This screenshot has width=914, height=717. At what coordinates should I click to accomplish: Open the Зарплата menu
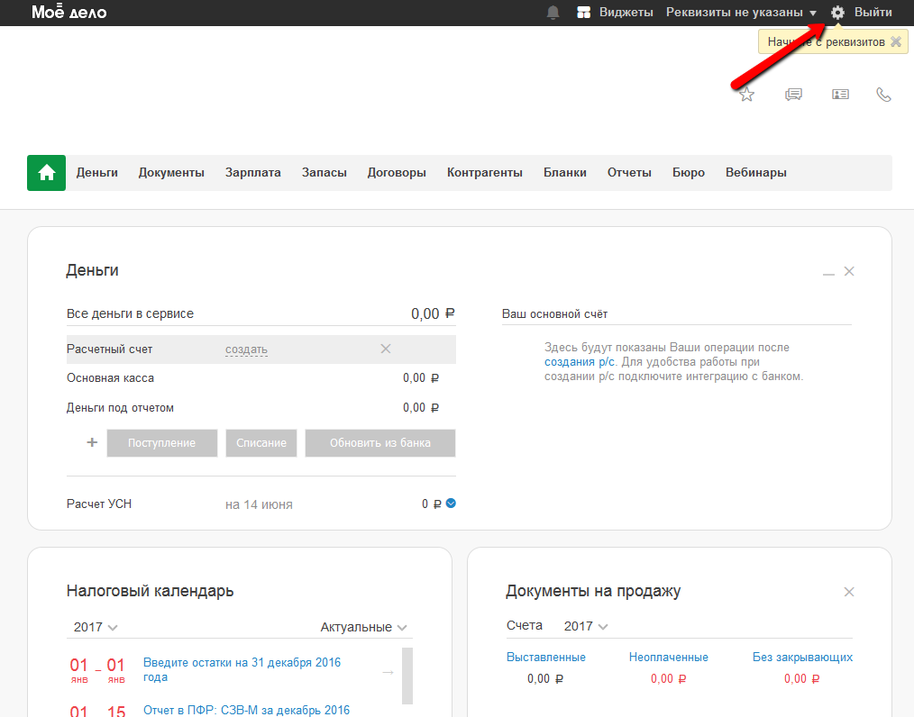(x=253, y=173)
